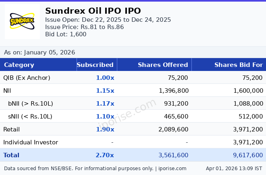The image size is (266, 175).
Task: Click the 2.70x total subscription value
Action: (105, 155)
